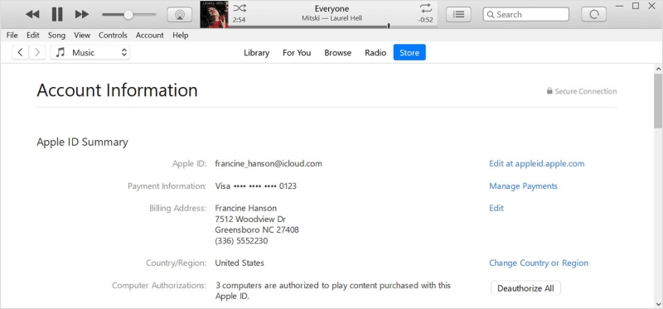Click the address line 7512 Woodview Dr
This screenshot has height=309, width=663.
click(x=250, y=220)
